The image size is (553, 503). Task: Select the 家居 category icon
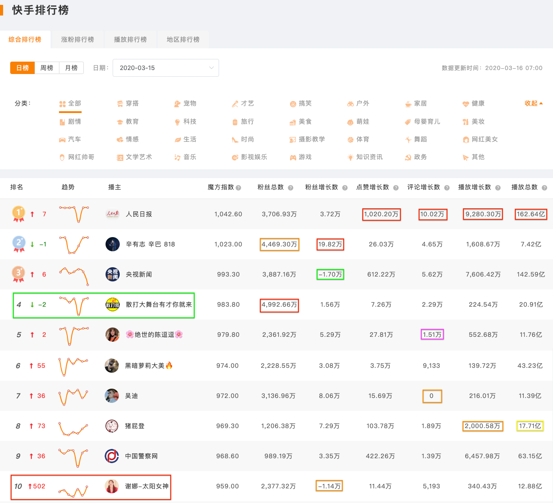pyautogui.click(x=408, y=104)
